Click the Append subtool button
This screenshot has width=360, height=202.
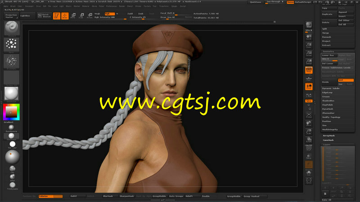pos(346,12)
